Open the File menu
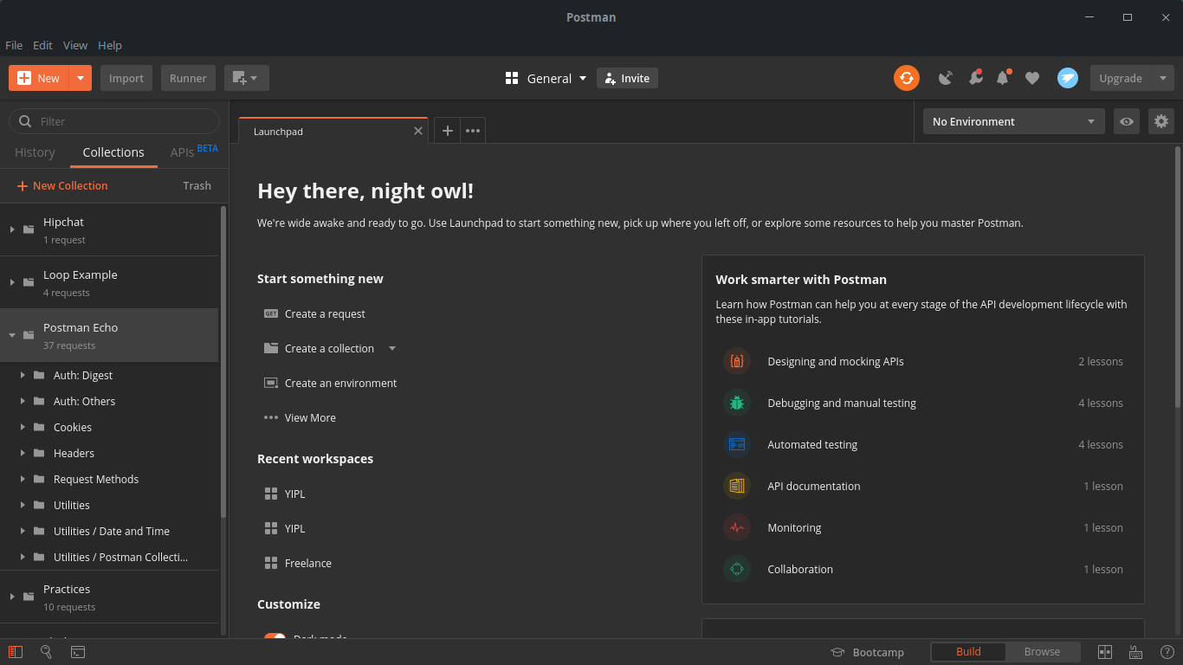The width and height of the screenshot is (1183, 665). tap(14, 45)
